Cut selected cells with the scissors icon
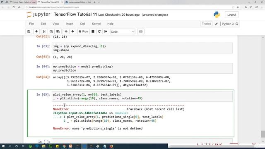The width and height of the screenshot is (265, 149). point(44,31)
